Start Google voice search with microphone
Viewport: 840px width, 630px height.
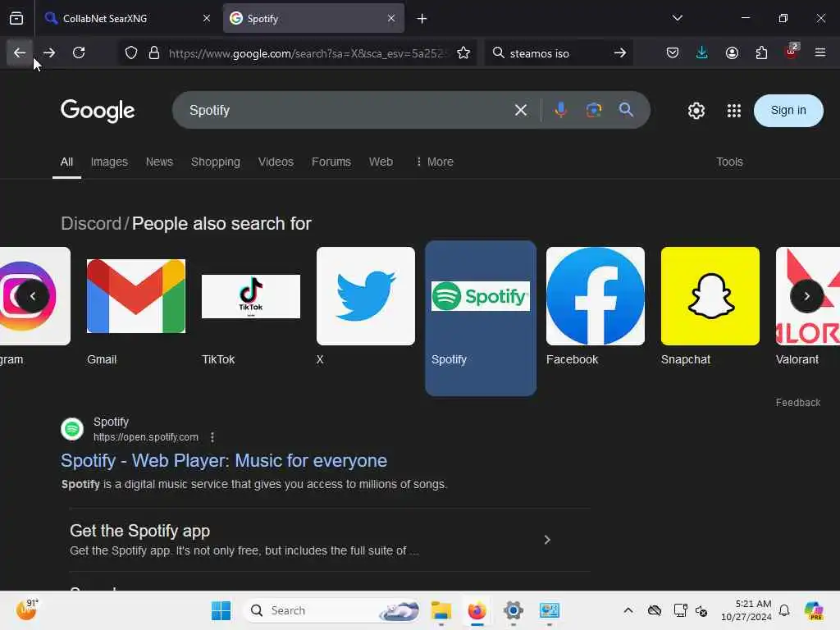(x=560, y=111)
